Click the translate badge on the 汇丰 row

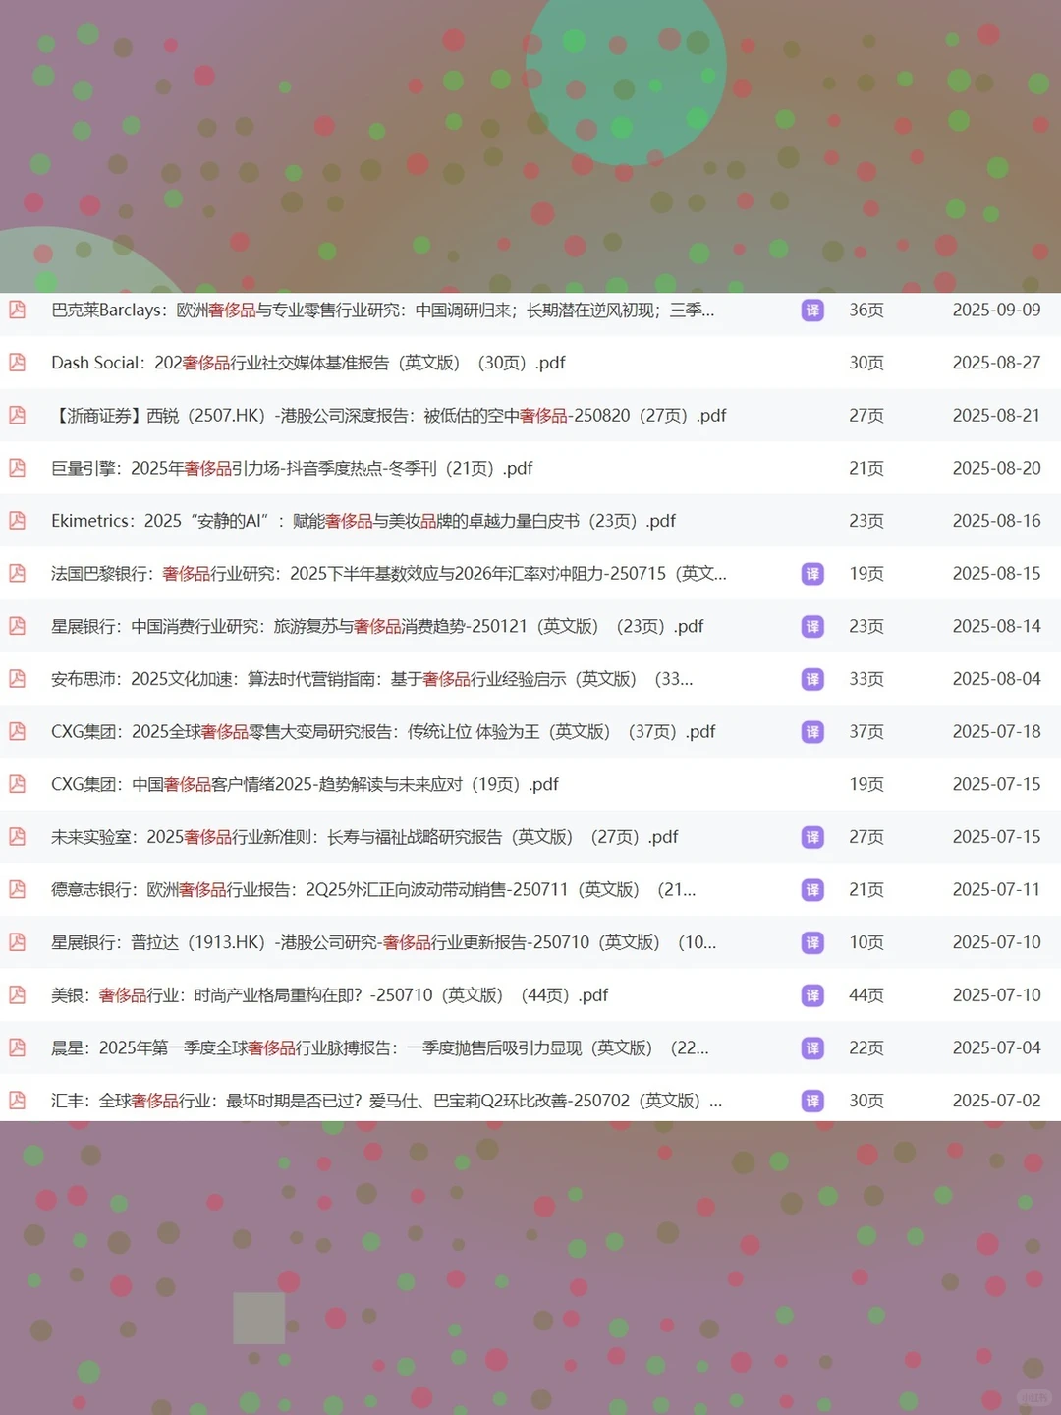(x=812, y=1102)
